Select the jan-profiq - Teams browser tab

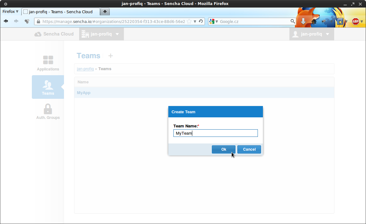61,12
